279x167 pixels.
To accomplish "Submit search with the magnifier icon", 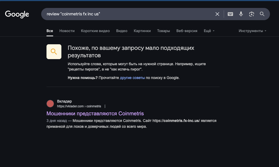I will (262, 14).
